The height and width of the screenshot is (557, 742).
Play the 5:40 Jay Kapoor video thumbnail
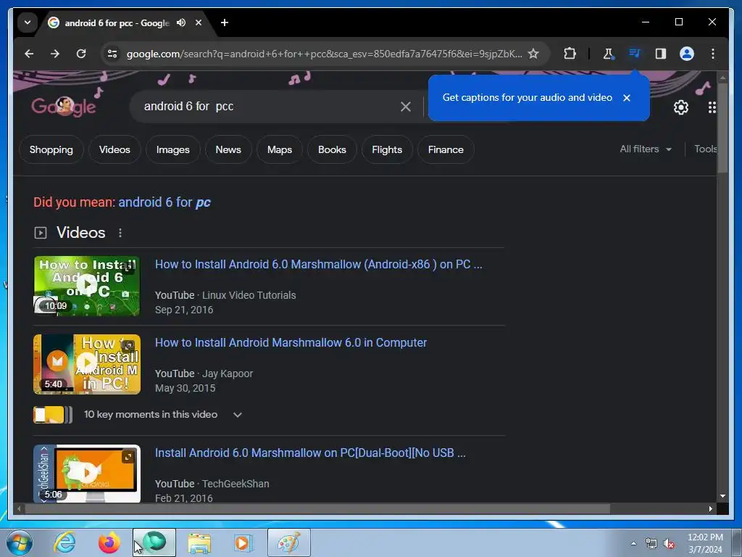pyautogui.click(x=87, y=364)
